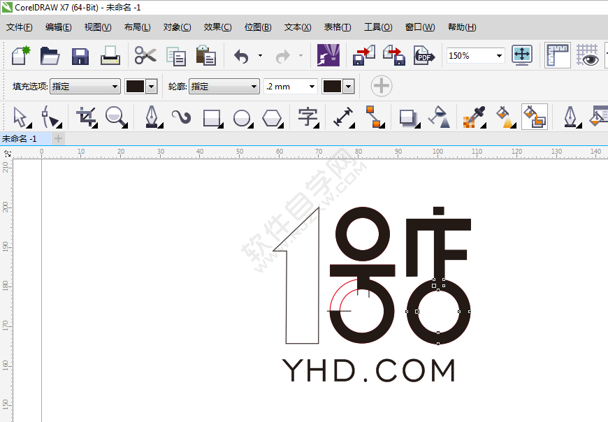608x422 pixels.
Task: Select the Connector tool
Action: click(x=374, y=117)
